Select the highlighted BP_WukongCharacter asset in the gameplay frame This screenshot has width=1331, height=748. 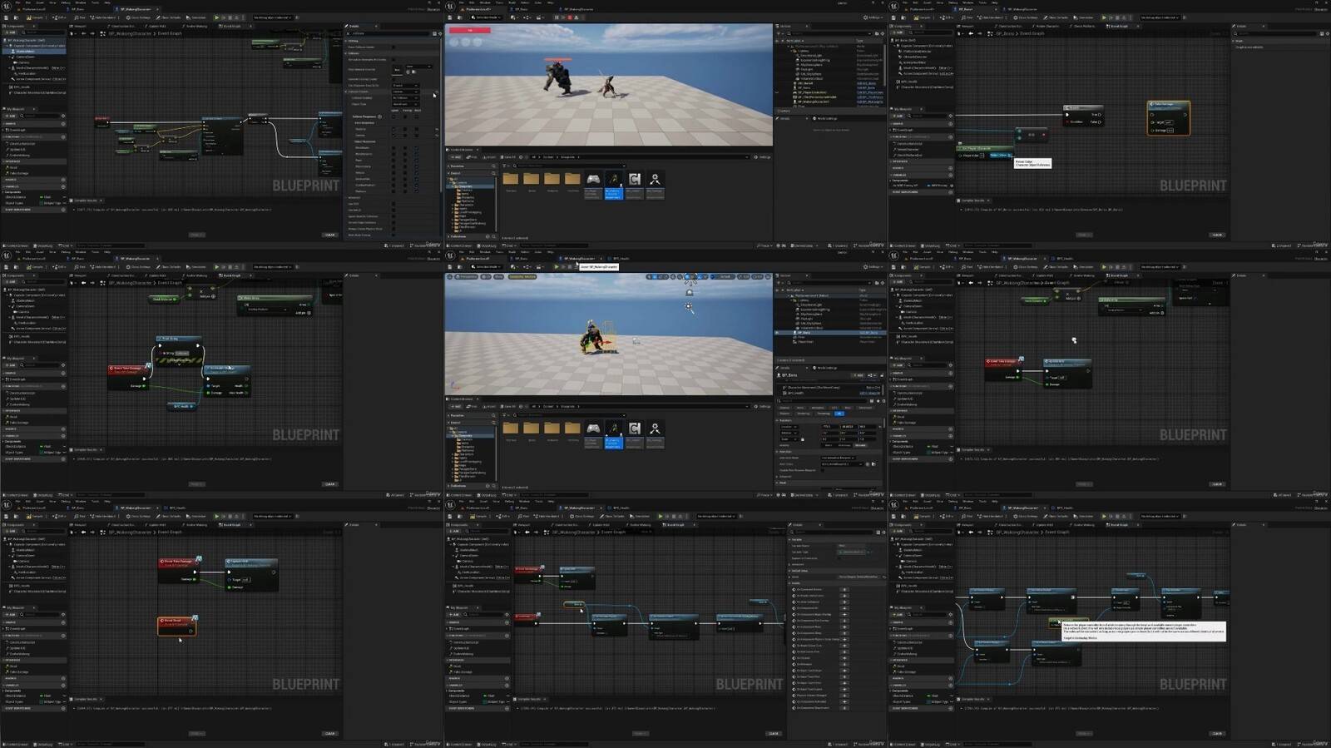pyautogui.click(x=613, y=184)
